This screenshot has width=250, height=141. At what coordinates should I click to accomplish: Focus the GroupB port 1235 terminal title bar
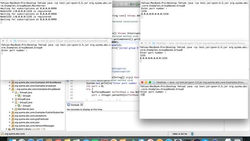(194, 43)
